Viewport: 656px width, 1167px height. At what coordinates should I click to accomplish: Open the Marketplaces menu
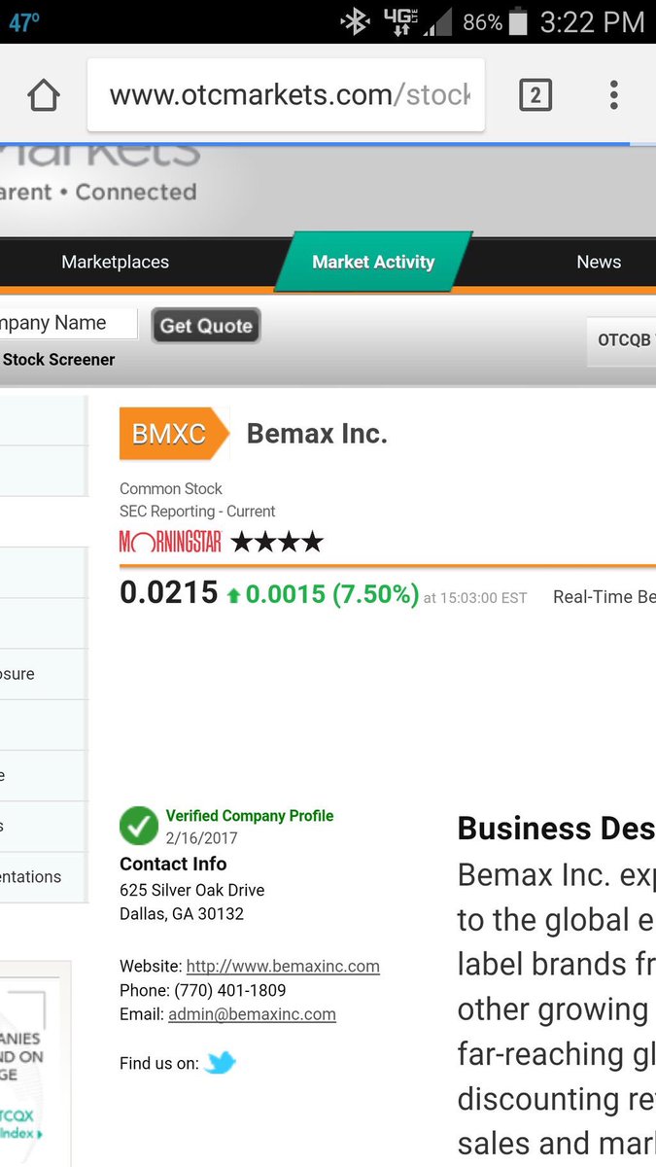[115, 262]
